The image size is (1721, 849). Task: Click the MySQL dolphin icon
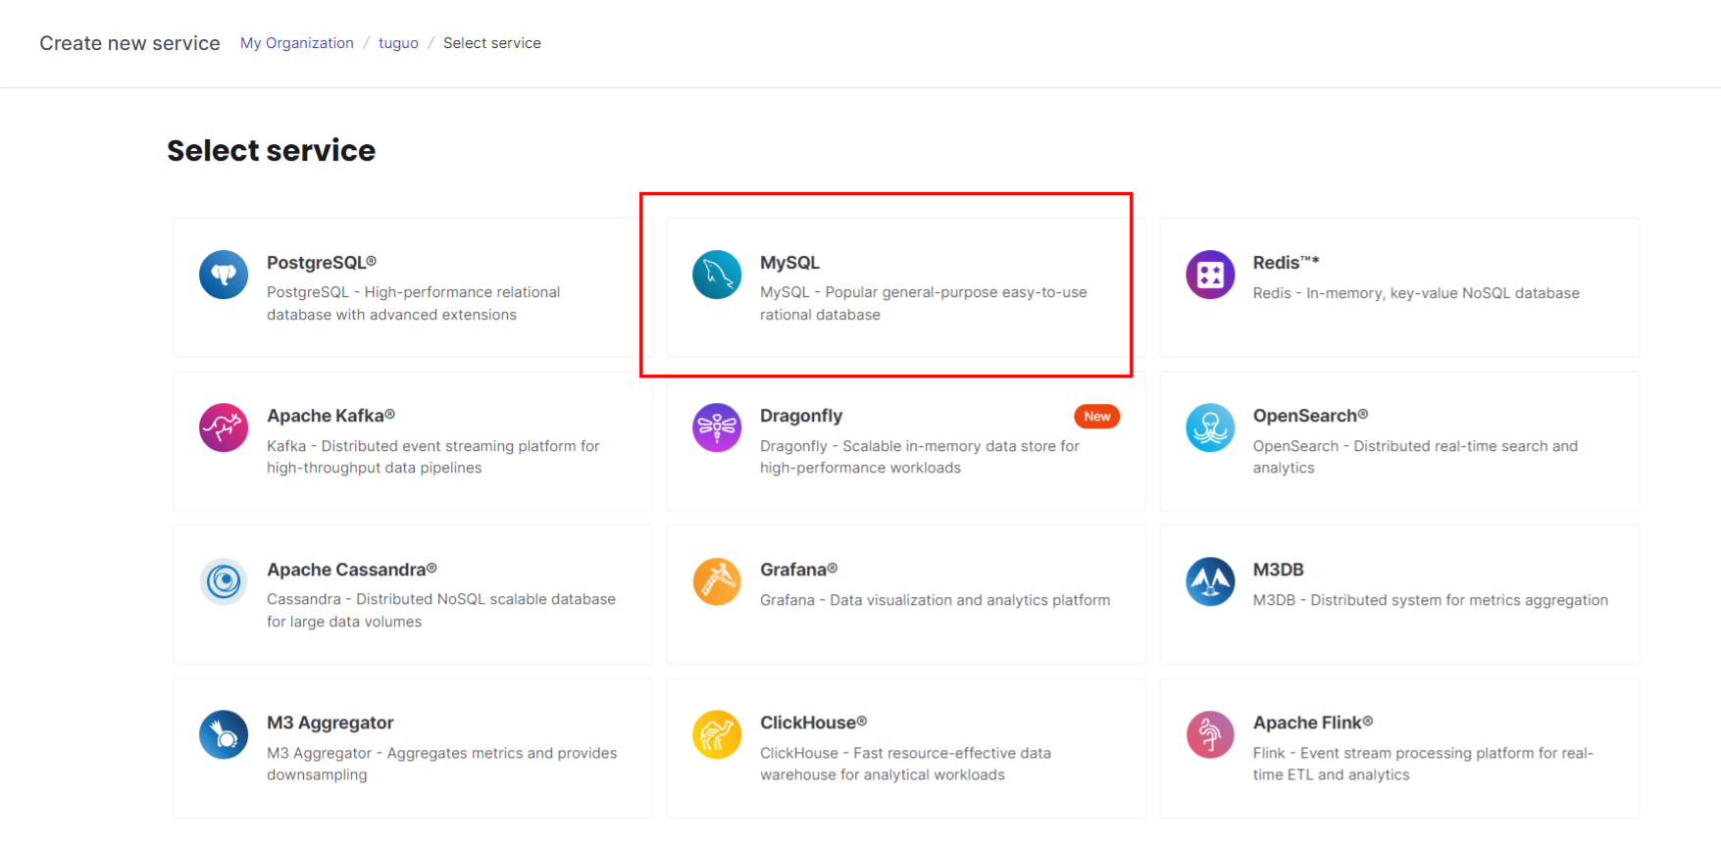point(717,275)
